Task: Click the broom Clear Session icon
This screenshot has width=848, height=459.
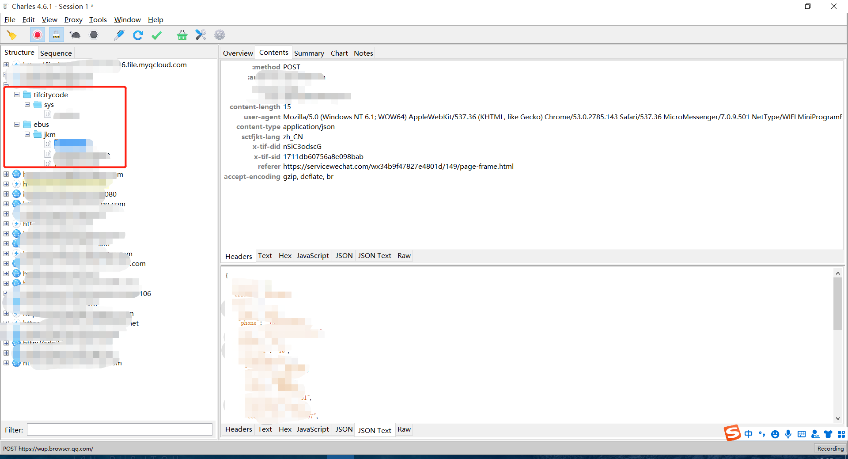Action: [x=12, y=35]
